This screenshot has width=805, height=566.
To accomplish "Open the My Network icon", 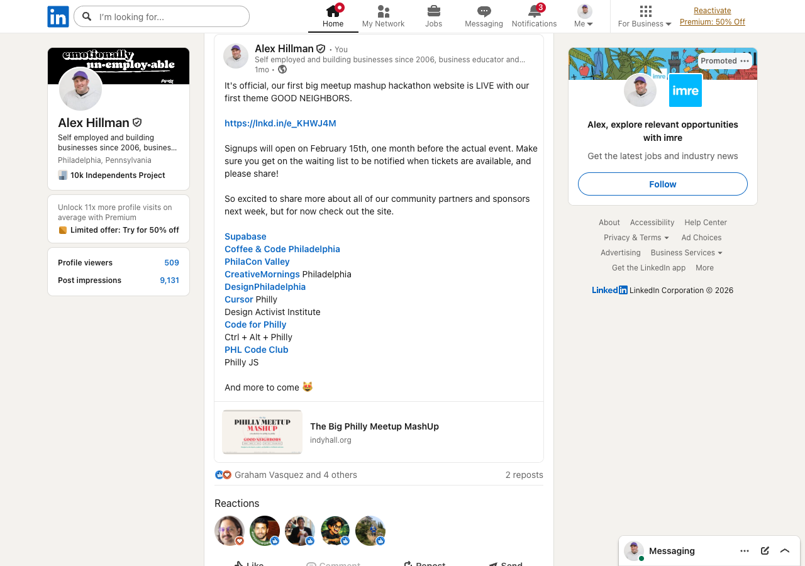I will [383, 11].
